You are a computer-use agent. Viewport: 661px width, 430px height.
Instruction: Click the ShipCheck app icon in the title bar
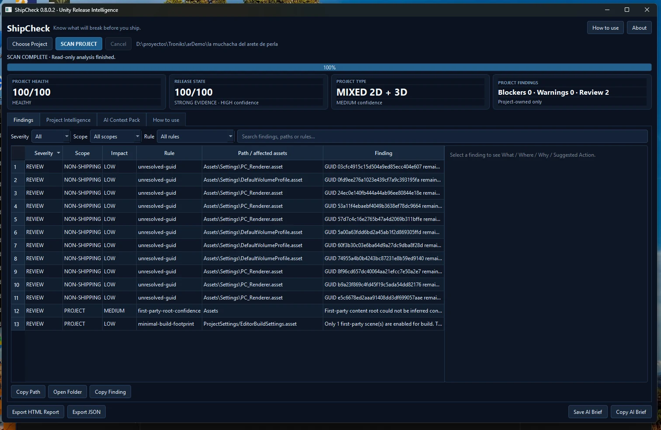point(8,10)
